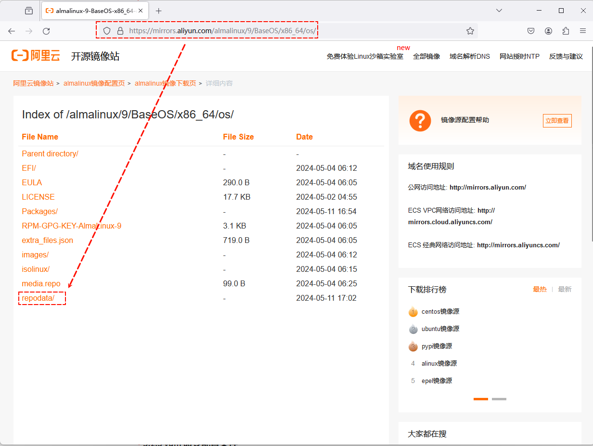Click the orange question mark help icon
The width and height of the screenshot is (593, 446).
(x=420, y=120)
